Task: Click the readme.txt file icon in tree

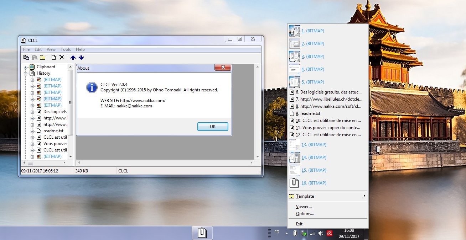Action: 39,131
